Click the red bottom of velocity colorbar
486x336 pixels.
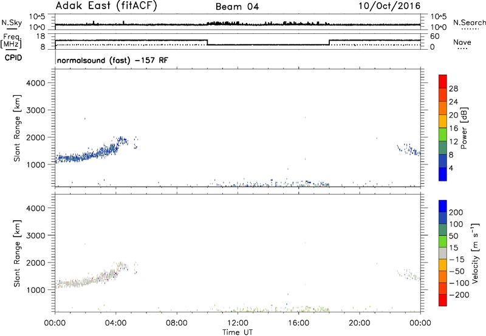click(443, 300)
